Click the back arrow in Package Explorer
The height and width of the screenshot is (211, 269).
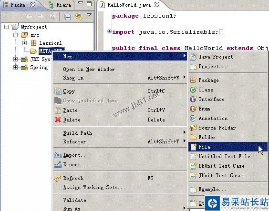(x=29, y=17)
